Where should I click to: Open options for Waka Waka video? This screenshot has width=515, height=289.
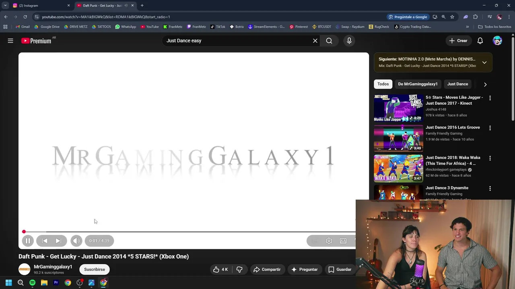(x=490, y=158)
